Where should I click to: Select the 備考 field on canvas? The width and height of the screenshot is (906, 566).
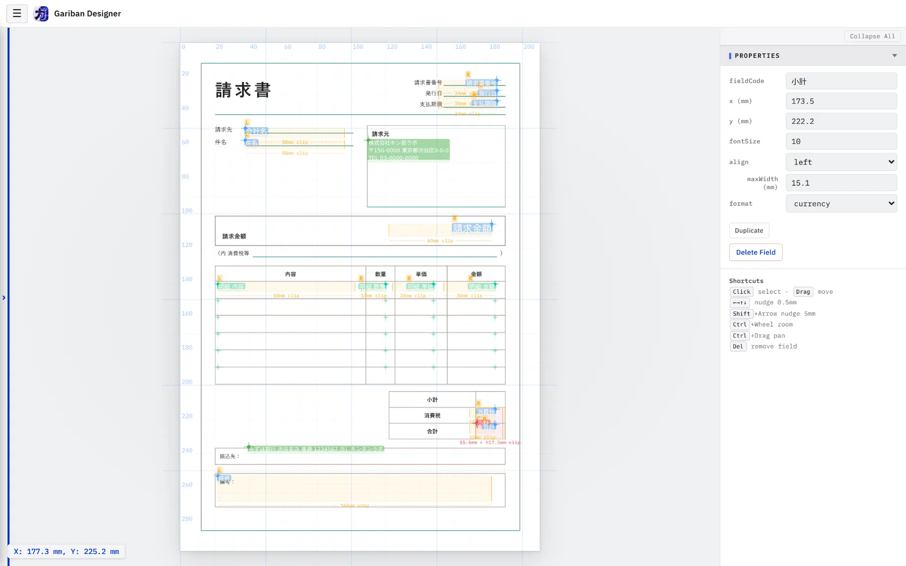click(x=224, y=478)
